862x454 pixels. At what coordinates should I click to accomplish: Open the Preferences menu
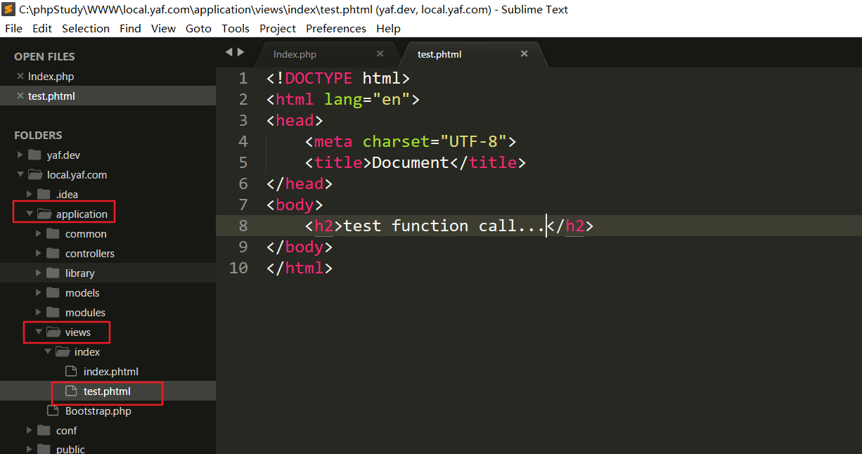(x=335, y=29)
